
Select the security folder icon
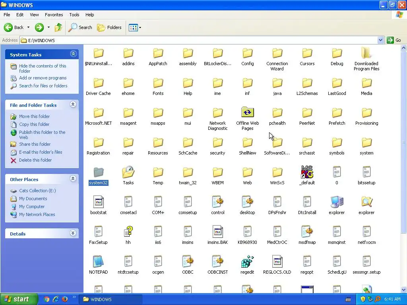[217, 143]
